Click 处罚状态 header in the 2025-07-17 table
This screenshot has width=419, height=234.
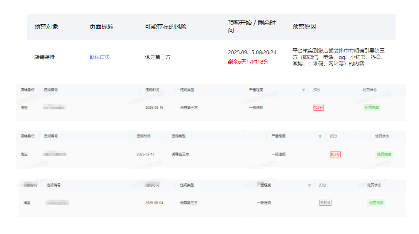point(382,136)
